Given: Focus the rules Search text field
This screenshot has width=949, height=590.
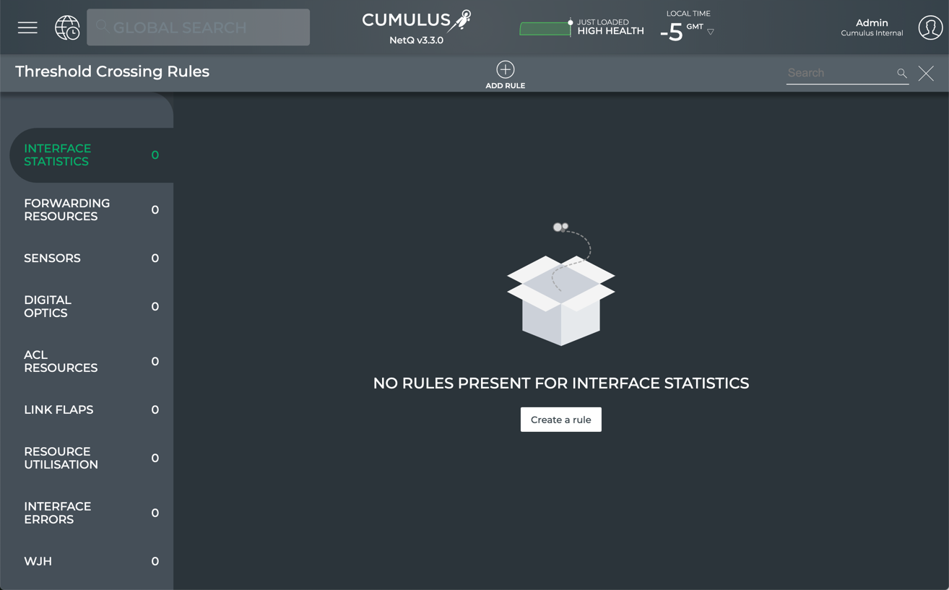Looking at the screenshot, I should click(x=838, y=73).
